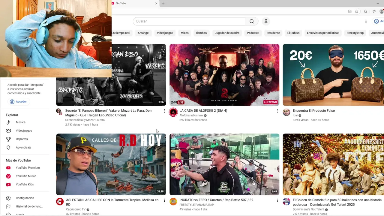Open LA CASA DE ALOFOKE 2 (DIA 4) title

203,111
